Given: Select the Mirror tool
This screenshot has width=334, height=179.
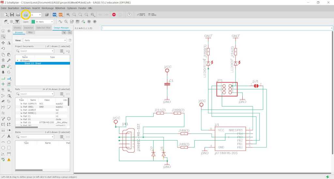Looking at the screenshot, I should click(x=9, y=43).
